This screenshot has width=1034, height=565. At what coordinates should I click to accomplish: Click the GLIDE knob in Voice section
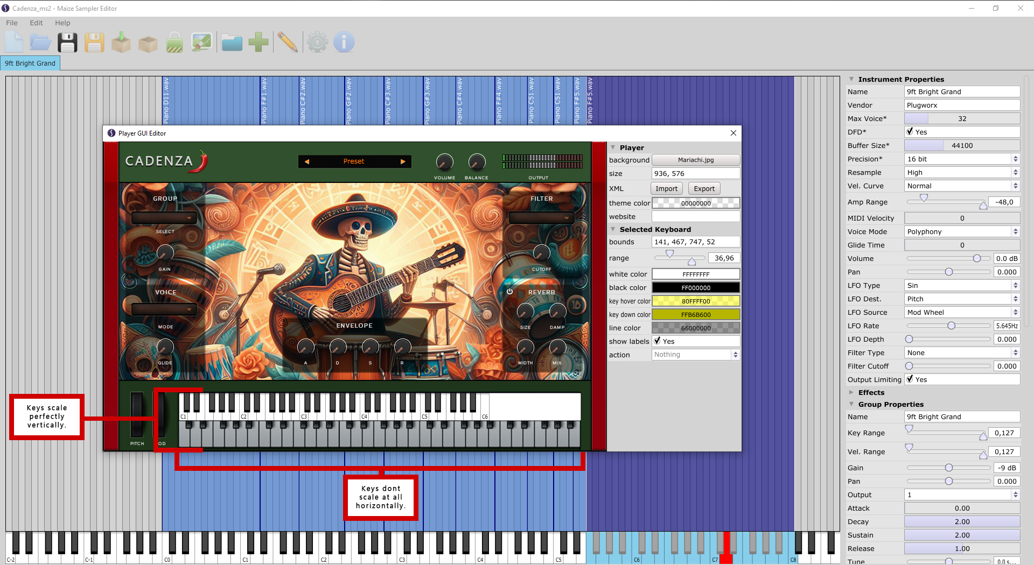[x=165, y=347]
